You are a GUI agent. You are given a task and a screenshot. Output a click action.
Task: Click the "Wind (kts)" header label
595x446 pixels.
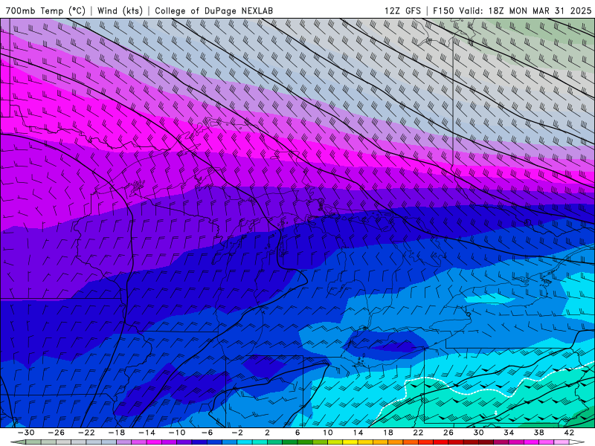[x=120, y=10]
